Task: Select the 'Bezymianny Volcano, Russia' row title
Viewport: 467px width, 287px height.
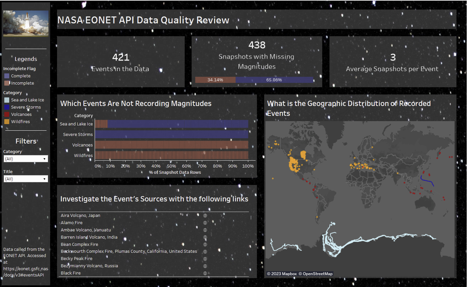Action: tap(89, 266)
